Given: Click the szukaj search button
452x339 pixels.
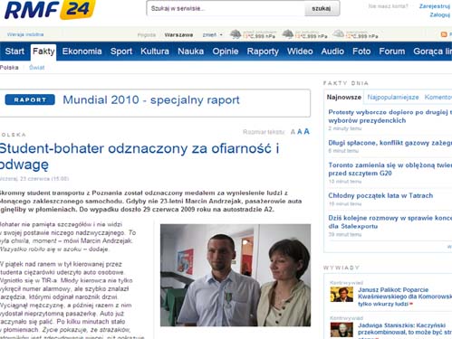Looking at the screenshot, I should pos(322,8).
